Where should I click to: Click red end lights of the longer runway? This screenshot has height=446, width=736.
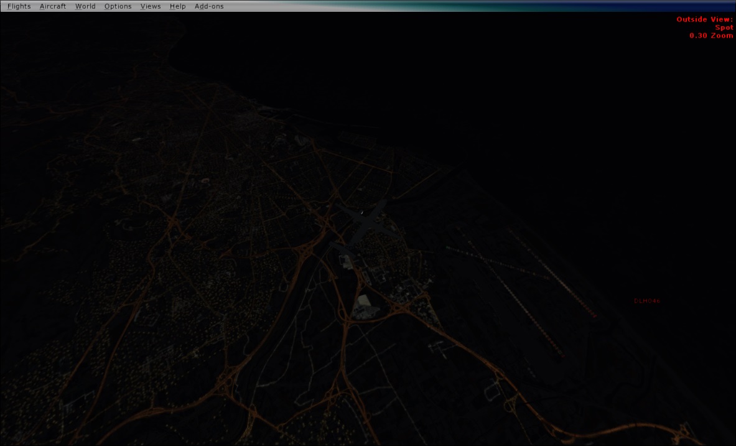tap(562, 356)
